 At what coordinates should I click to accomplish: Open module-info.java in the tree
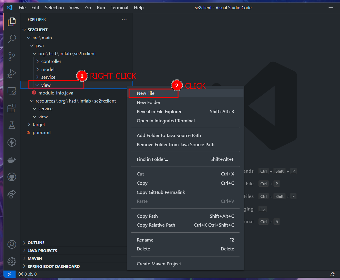(x=56, y=93)
